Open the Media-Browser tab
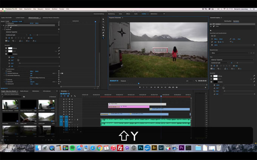The height and width of the screenshot is (160, 257). tap(24, 91)
